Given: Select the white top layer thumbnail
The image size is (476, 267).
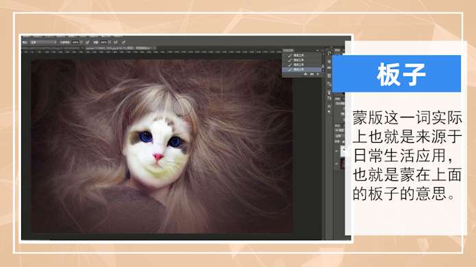Looking at the screenshot, I should (x=342, y=151).
